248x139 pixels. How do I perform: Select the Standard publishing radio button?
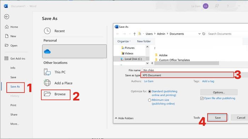[150, 91]
